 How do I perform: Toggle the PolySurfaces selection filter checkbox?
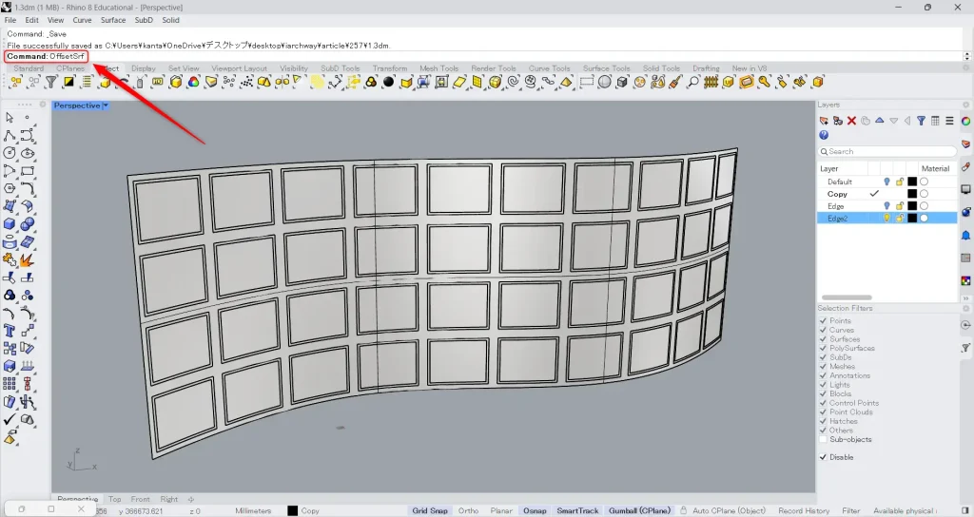pyautogui.click(x=823, y=348)
